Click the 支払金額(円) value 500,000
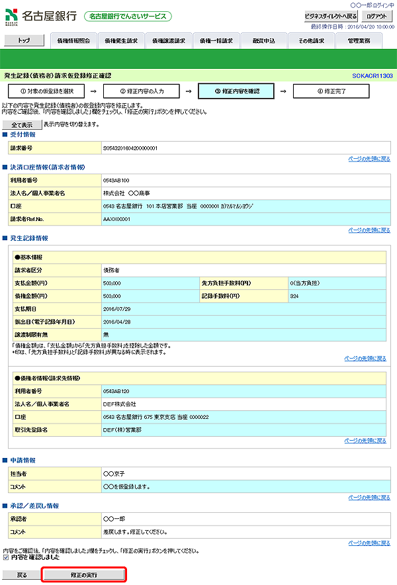This screenshot has width=397, height=585. point(112,283)
